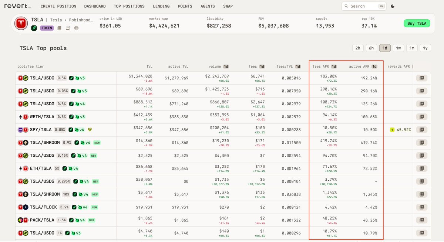
Task: Open the AGENTS page
Action: [208, 6]
